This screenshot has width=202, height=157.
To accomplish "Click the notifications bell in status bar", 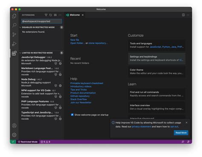I will 188,142.
